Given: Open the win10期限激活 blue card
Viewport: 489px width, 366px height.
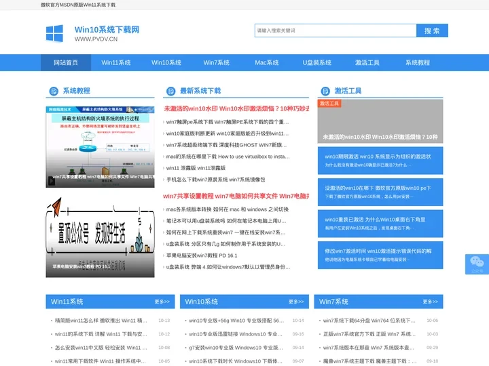Looking at the screenshot, I should point(380,161).
